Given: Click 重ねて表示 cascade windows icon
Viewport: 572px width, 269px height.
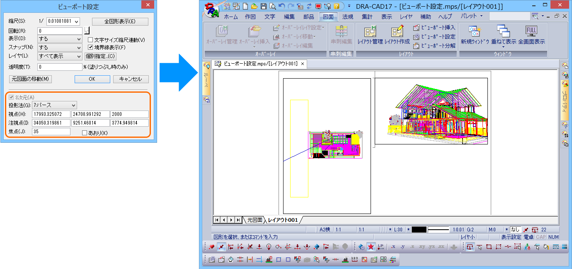Looking at the screenshot, I should (x=504, y=36).
